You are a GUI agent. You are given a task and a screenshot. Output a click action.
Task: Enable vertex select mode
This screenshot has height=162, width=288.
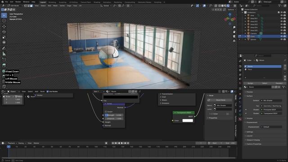(x=26, y=6)
